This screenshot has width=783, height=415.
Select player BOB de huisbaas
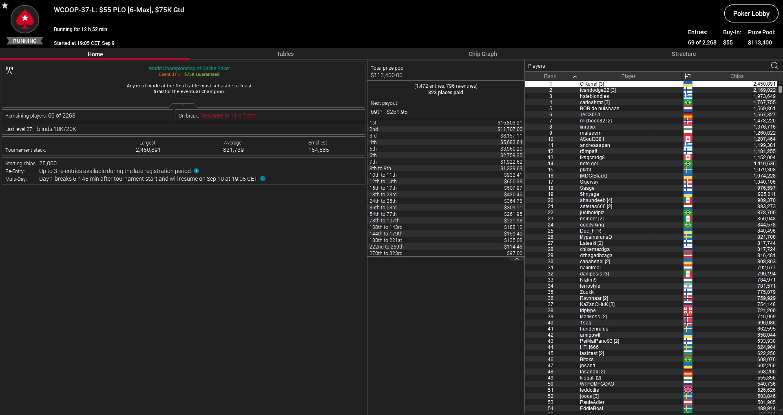click(651, 109)
